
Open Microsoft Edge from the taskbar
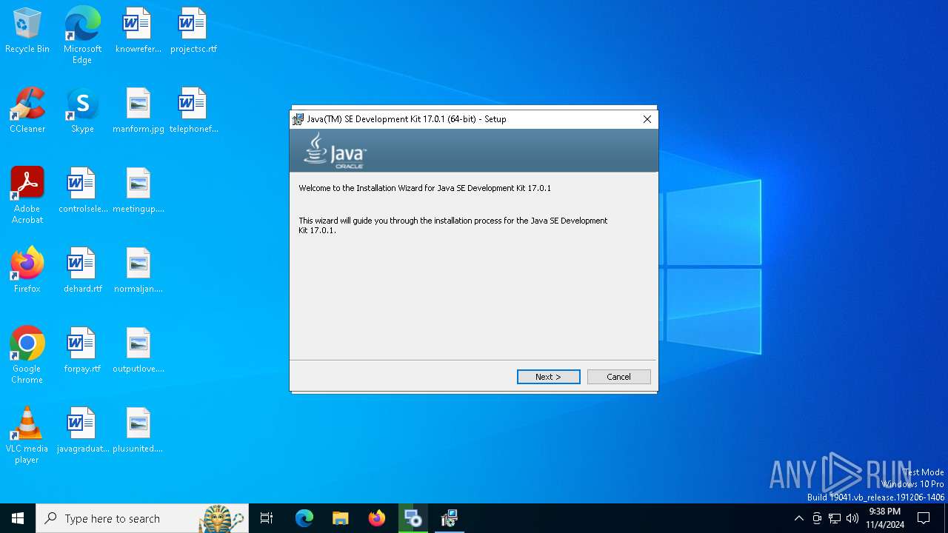[304, 518]
